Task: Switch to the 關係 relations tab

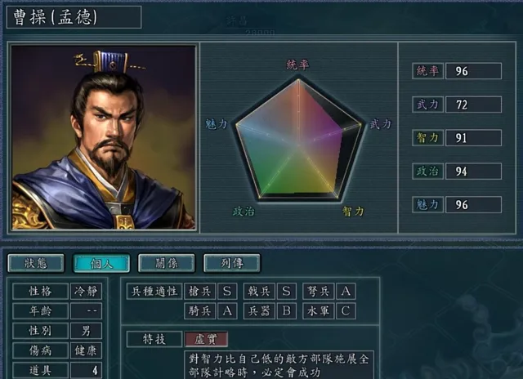Action: tap(167, 263)
